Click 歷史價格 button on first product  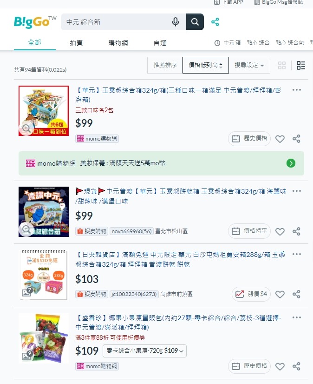pyautogui.click(x=249, y=139)
